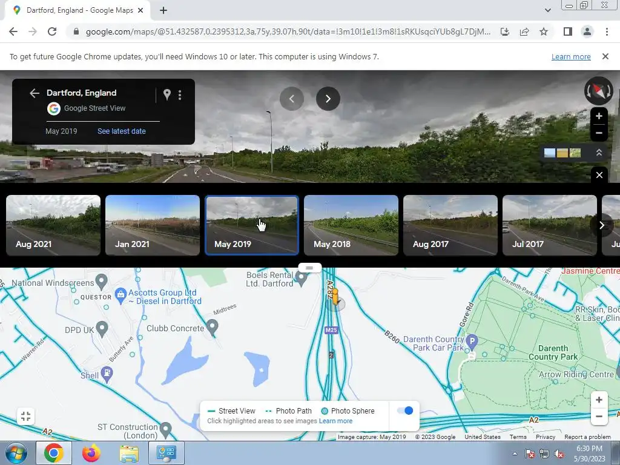This screenshot has height=465, width=620.
Task: Show hidden system tray icons arrow
Action: pyautogui.click(x=515, y=453)
